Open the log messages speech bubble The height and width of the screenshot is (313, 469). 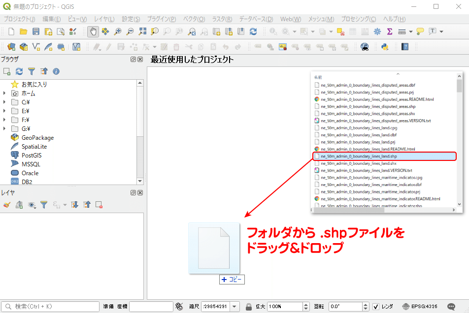click(451, 307)
